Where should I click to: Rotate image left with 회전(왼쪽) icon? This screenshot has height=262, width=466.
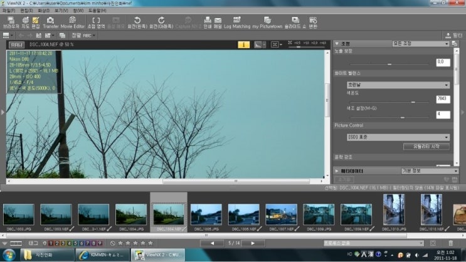point(136,22)
